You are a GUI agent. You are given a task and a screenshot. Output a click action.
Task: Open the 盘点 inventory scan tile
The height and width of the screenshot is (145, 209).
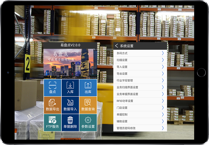coord(52,88)
